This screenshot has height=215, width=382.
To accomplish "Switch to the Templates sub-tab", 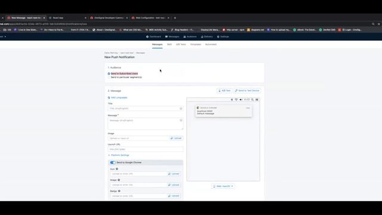I will click(196, 44).
